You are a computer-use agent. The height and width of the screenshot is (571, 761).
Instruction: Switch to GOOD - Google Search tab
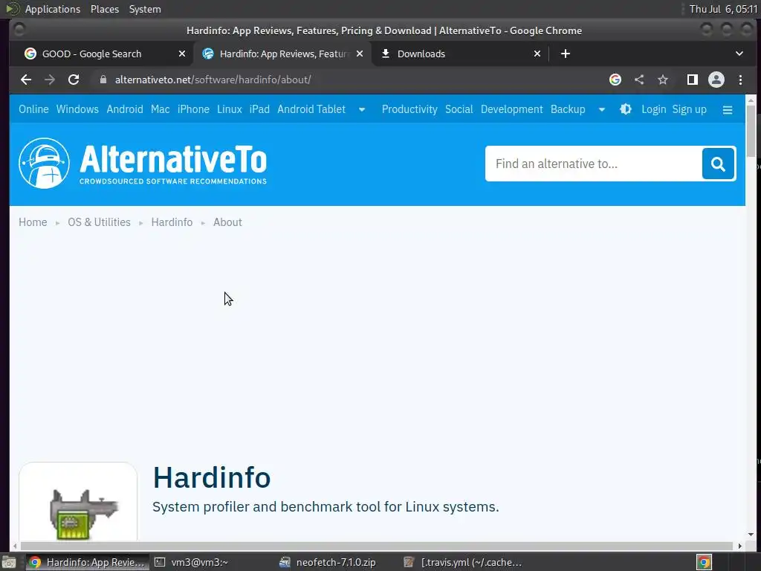click(100, 54)
